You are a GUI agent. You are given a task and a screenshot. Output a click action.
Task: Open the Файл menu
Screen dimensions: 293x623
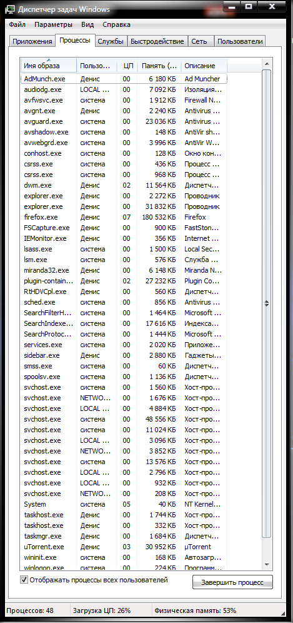17,24
